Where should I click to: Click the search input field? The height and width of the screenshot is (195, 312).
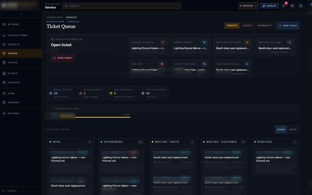[x=122, y=6]
